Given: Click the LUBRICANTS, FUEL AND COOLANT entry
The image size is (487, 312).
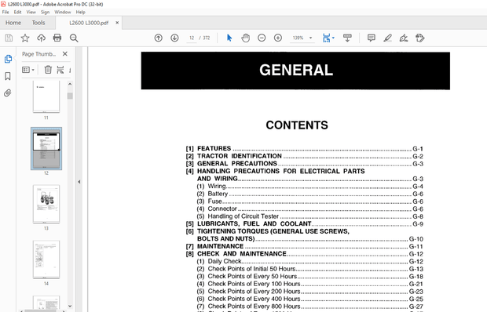Looking at the screenshot, I should (x=305, y=223).
